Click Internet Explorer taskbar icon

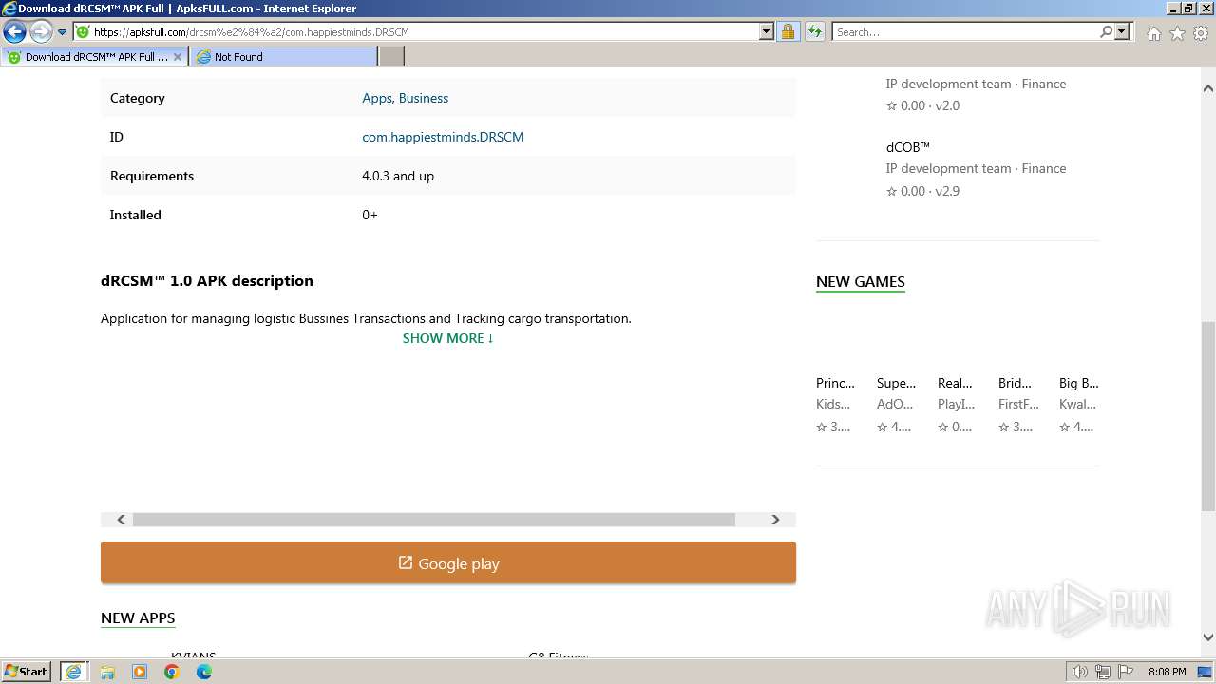[73, 672]
